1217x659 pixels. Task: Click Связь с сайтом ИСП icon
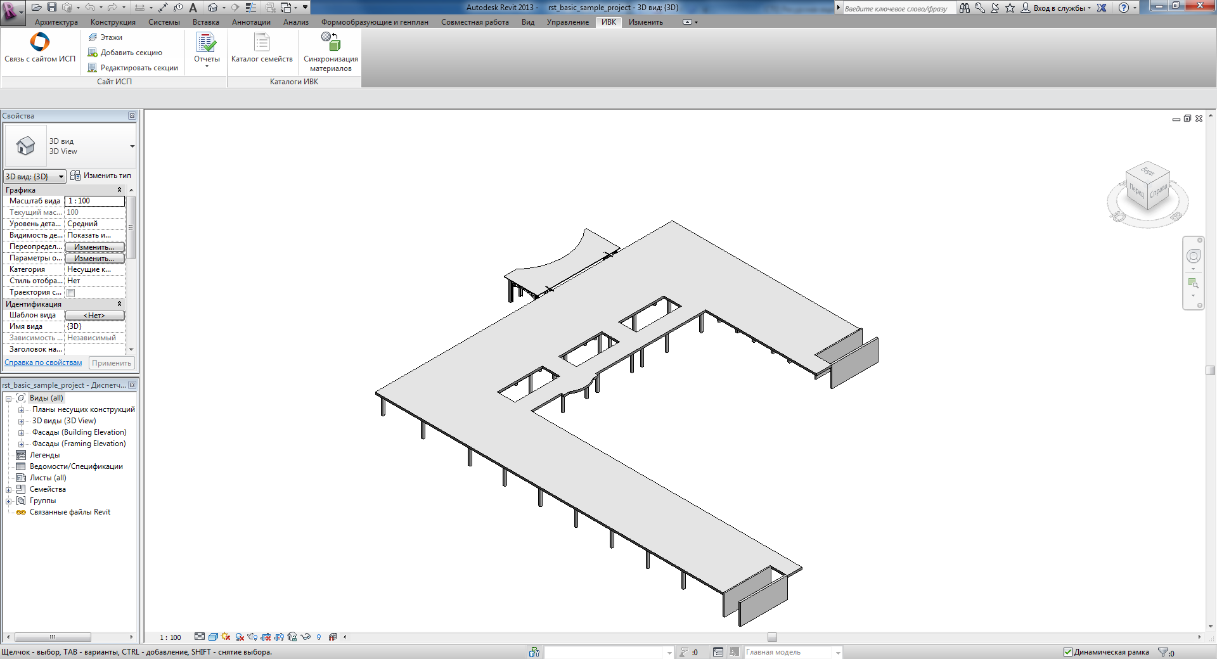coord(39,48)
